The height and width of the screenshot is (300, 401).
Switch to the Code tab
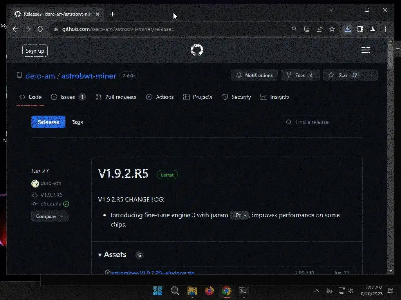(30, 97)
